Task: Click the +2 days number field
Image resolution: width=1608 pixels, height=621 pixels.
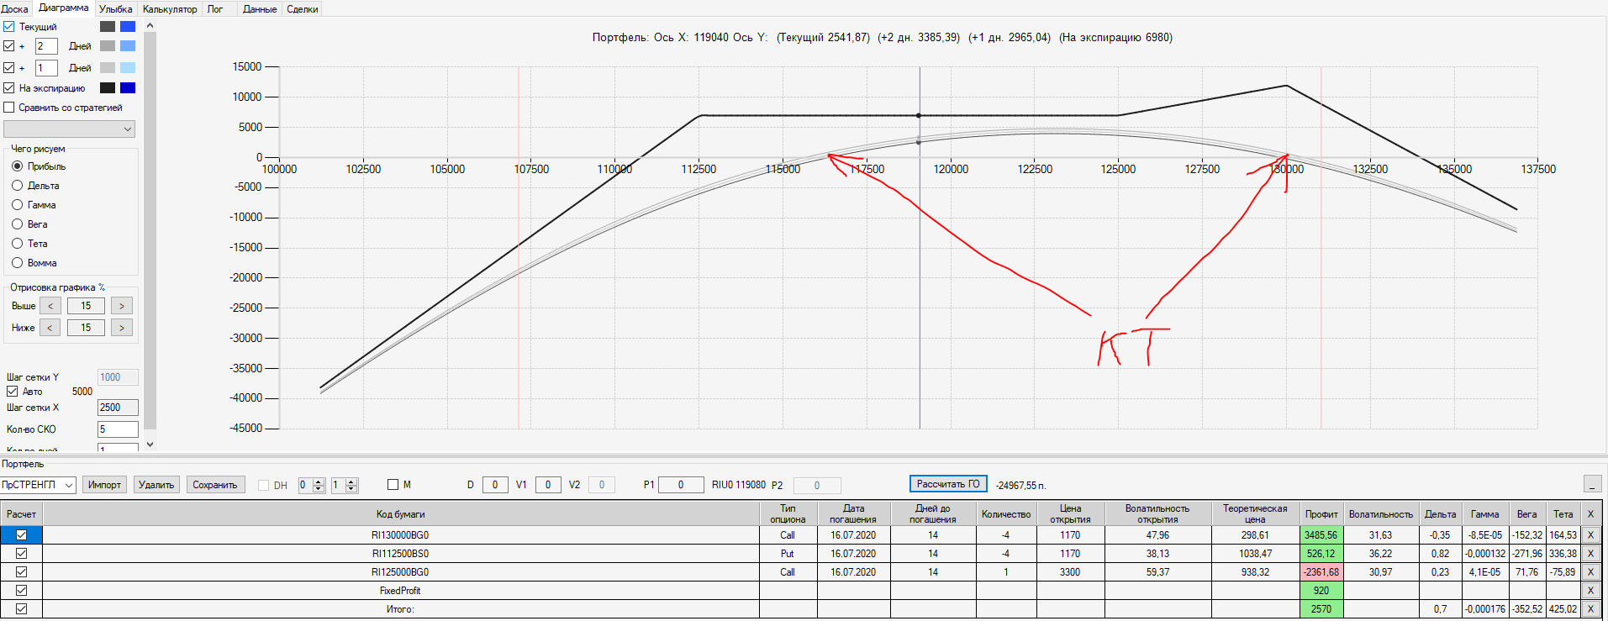Action: [x=46, y=46]
